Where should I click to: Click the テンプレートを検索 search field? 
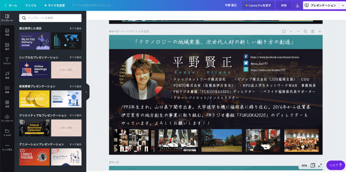point(50,18)
